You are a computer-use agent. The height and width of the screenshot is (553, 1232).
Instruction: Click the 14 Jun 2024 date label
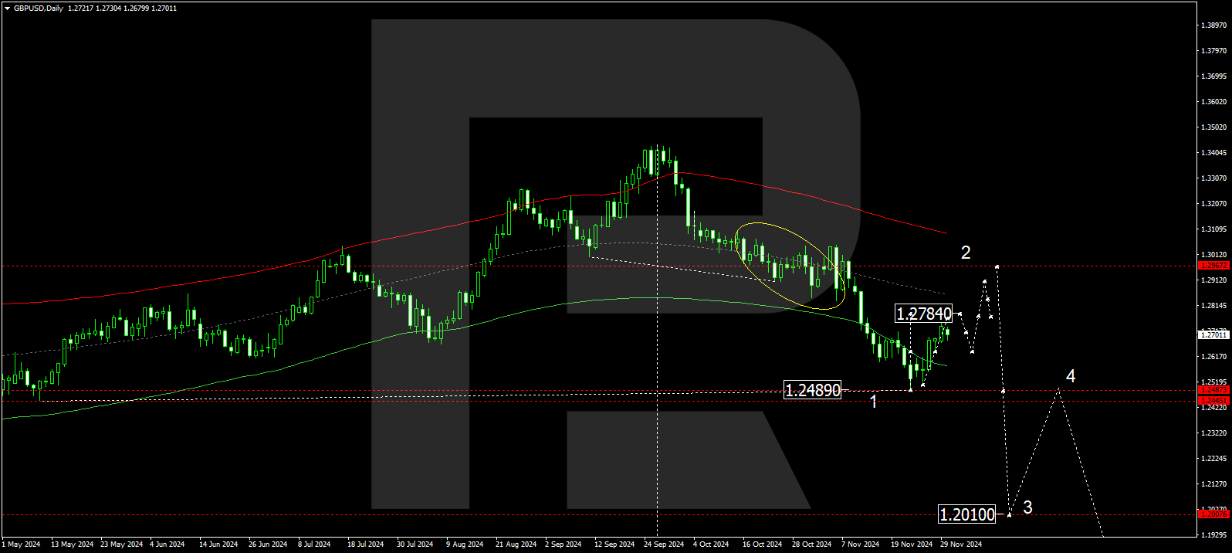click(x=220, y=545)
